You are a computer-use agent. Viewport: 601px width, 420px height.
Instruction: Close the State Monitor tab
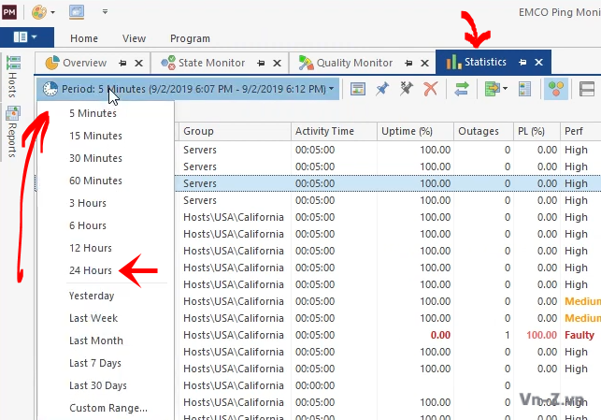pos(277,63)
